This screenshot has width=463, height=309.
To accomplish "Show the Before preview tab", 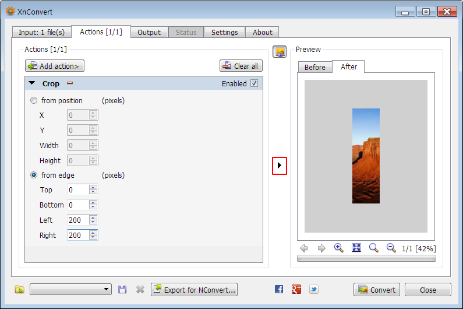I will pos(314,68).
